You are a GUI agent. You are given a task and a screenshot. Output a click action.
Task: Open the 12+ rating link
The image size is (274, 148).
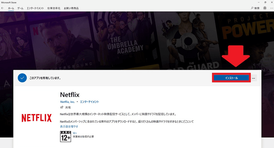pos(75,133)
